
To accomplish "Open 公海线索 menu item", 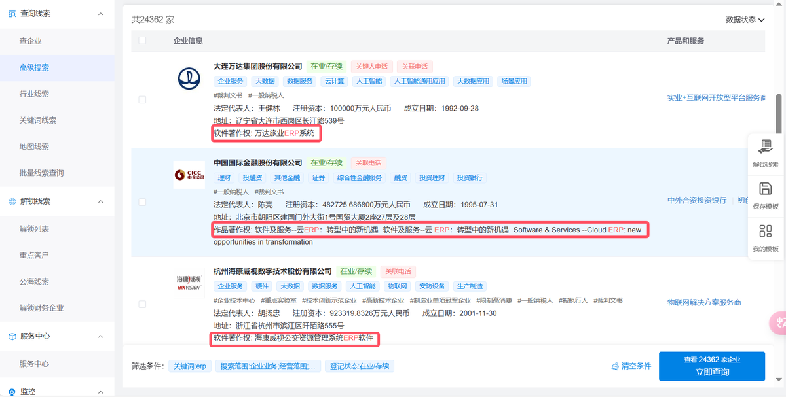I will pyautogui.click(x=34, y=282).
